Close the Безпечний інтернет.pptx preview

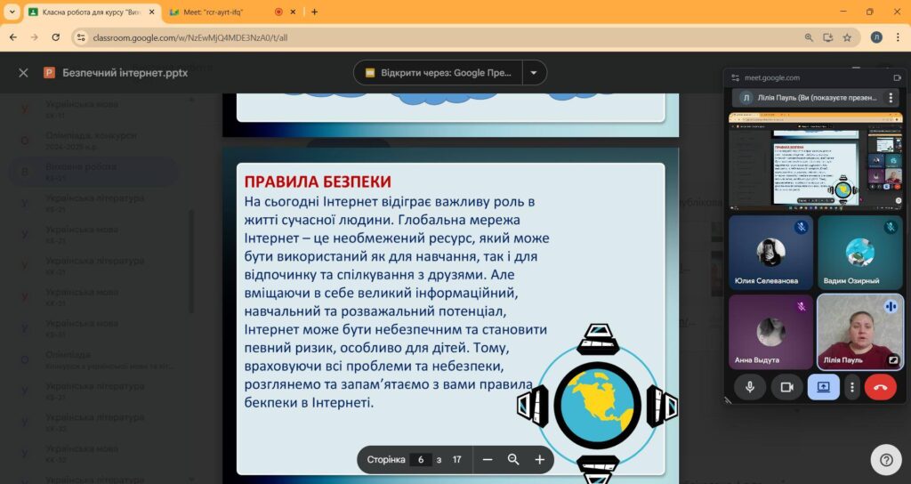pos(23,73)
